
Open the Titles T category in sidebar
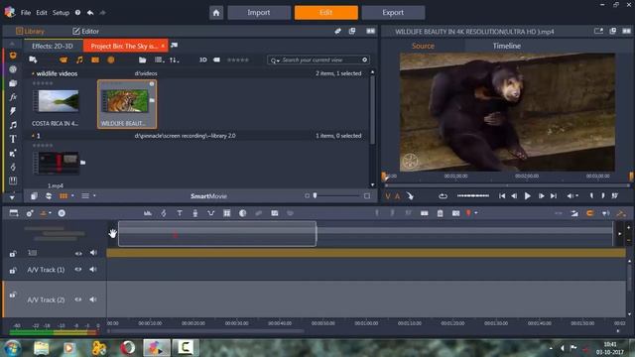tap(13, 139)
